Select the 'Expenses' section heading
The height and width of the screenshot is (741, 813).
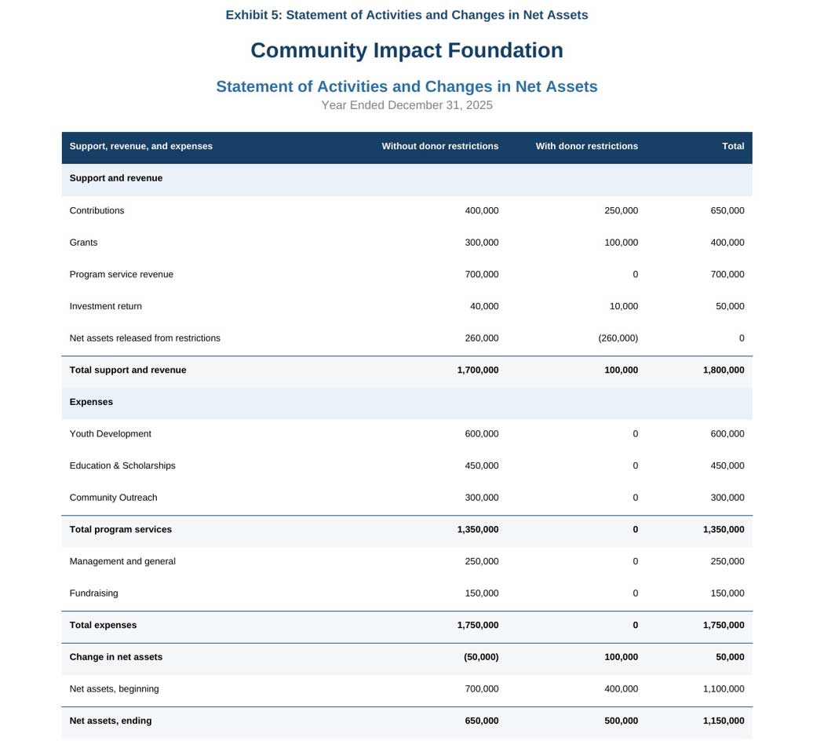[91, 402]
